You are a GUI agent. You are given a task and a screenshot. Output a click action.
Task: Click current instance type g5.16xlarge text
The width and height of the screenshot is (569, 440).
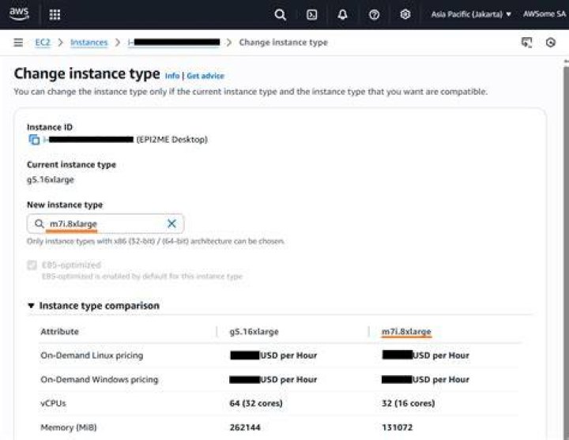click(x=51, y=180)
